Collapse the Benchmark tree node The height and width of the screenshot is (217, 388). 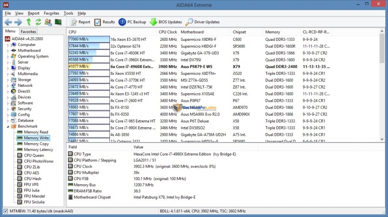point(8,126)
